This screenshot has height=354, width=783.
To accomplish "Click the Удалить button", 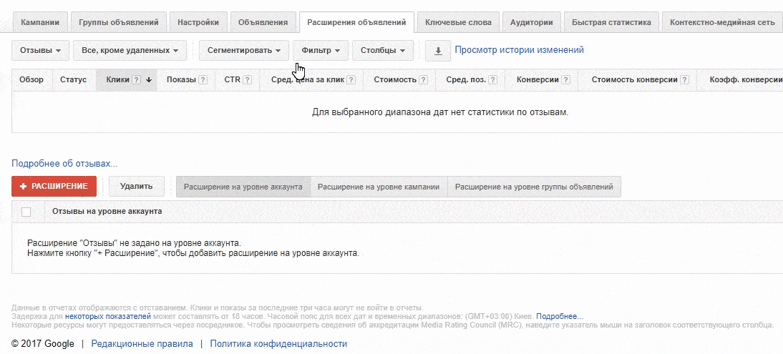I will pyautogui.click(x=137, y=186).
